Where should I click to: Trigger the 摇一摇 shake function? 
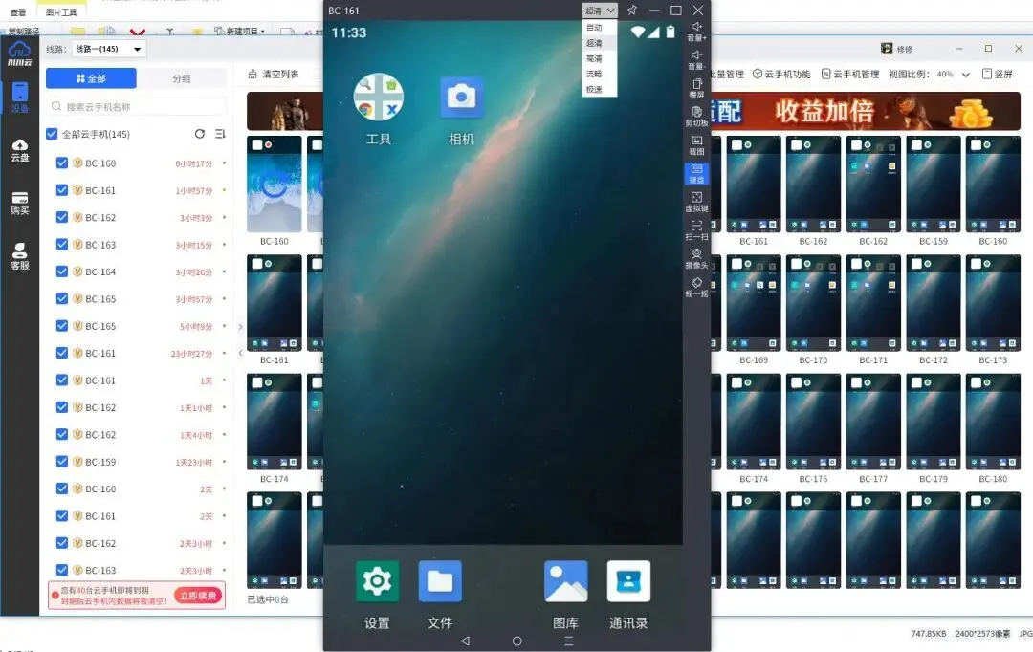696,287
